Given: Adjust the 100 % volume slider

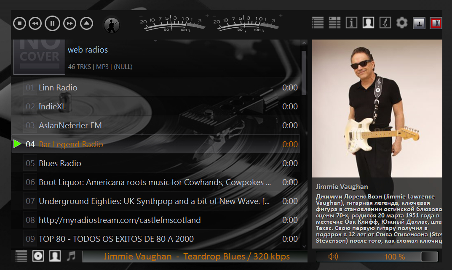Looking at the screenshot, I should pyautogui.click(x=377, y=257).
